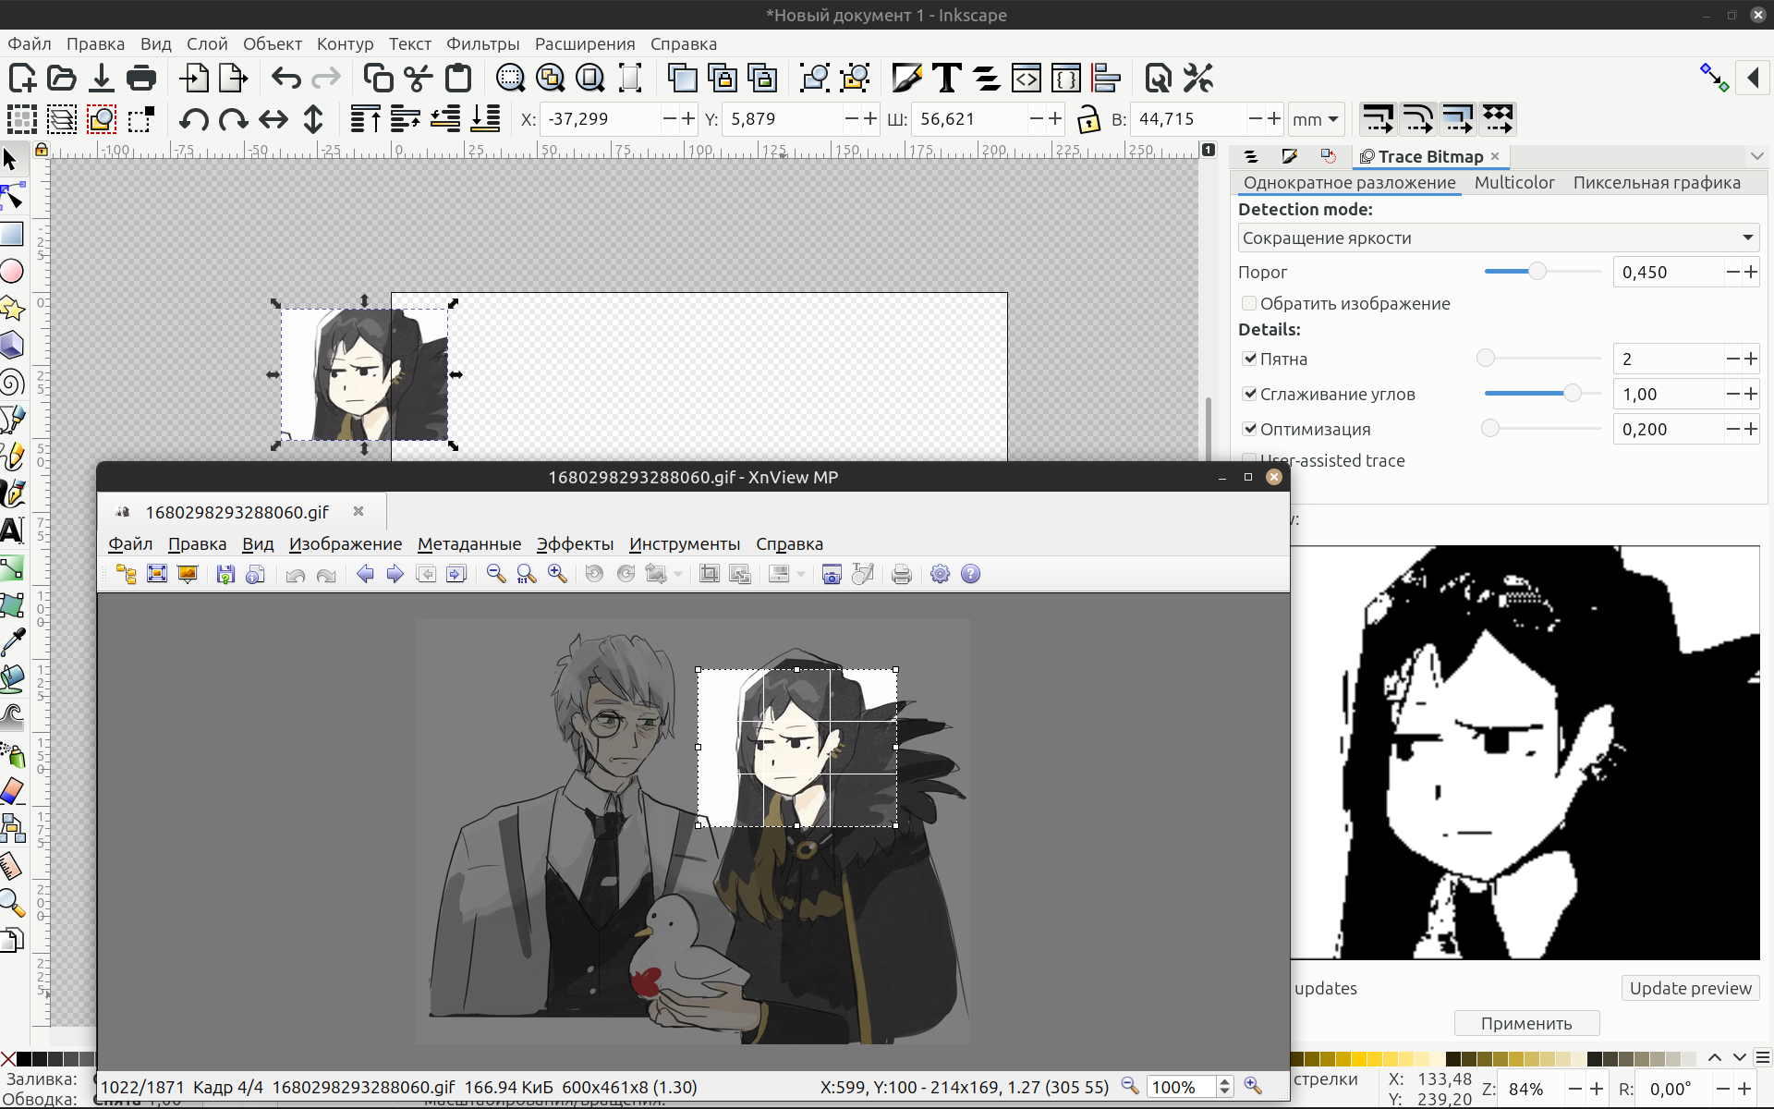Image resolution: width=1774 pixels, height=1109 pixels.
Task: Open the Inkscape XML editor icon
Action: point(1027,79)
